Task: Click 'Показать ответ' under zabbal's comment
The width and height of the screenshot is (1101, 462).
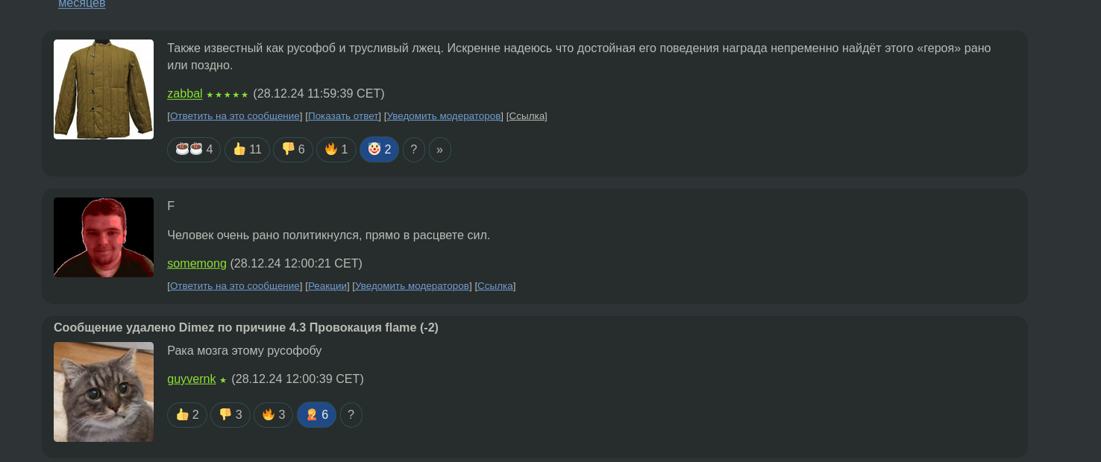Action: [x=343, y=116]
